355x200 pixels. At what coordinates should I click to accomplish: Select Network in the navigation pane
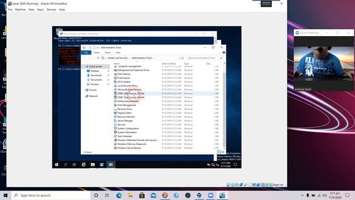pos(93,96)
